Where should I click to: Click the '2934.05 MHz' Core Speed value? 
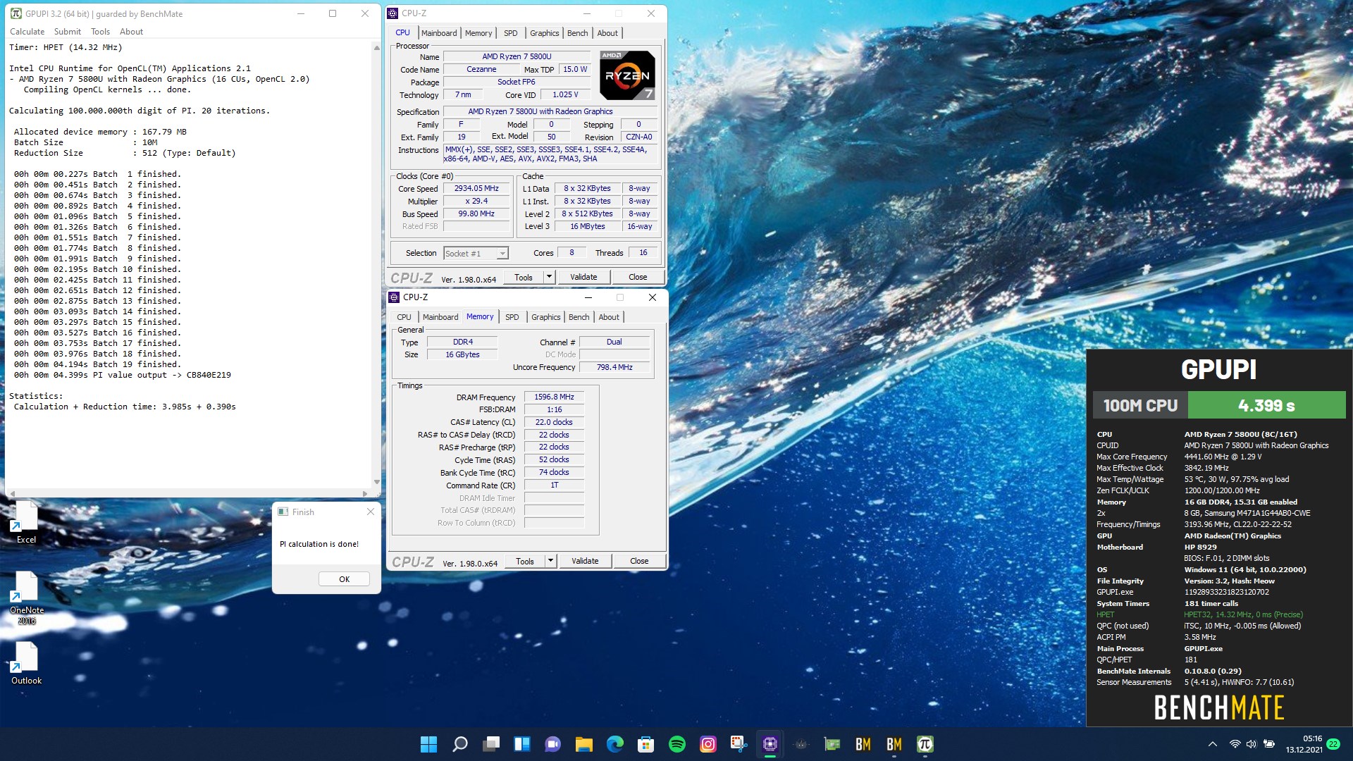tap(476, 188)
